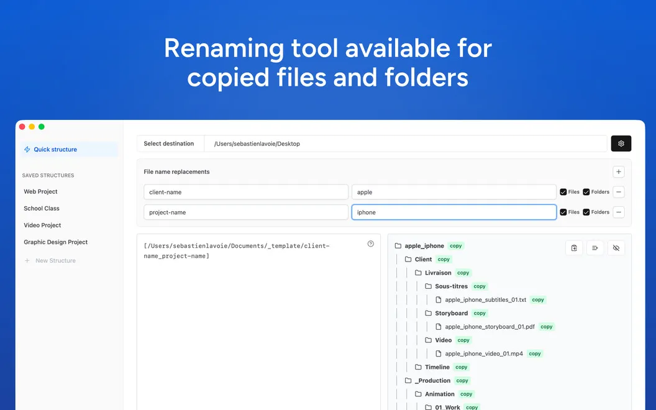The width and height of the screenshot is (656, 410).
Task: Select apple_iphone_subtitles_01.txt file name
Action: point(485,299)
